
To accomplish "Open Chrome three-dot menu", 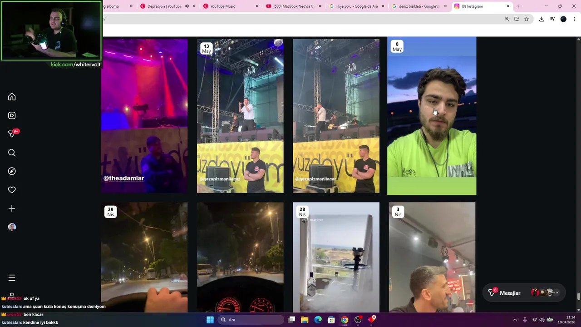I will point(574,19).
